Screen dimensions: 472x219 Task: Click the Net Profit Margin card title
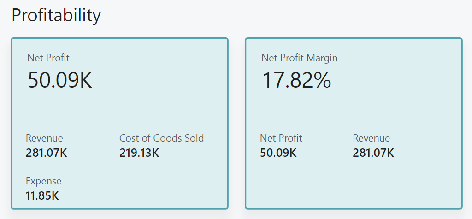[299, 58]
